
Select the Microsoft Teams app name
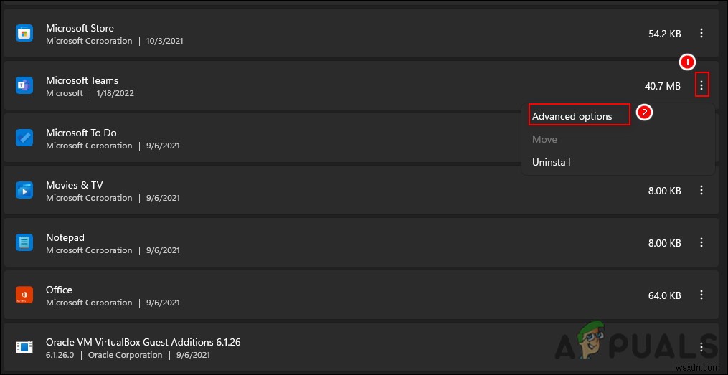82,80
